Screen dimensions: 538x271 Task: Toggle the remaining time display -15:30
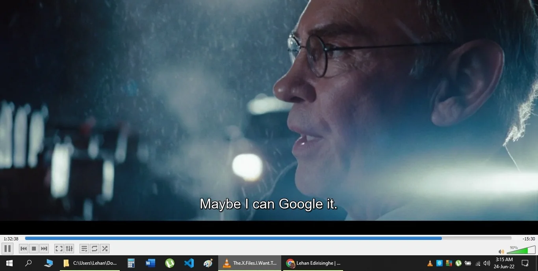[529, 239]
